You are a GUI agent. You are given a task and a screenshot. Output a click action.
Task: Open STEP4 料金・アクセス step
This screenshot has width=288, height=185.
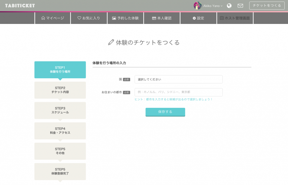coord(60,131)
